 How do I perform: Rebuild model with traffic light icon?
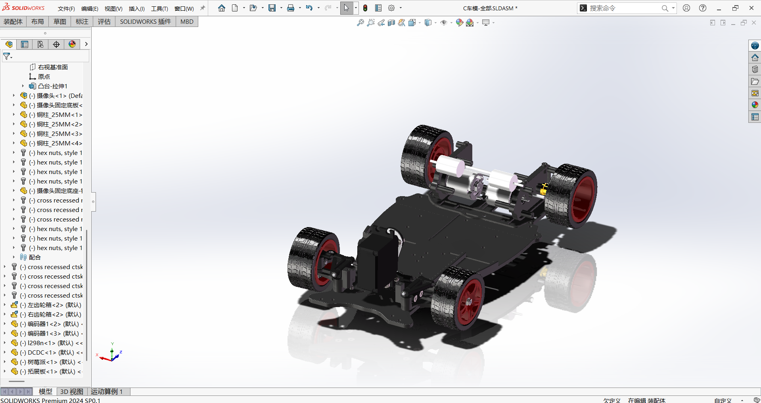[x=365, y=8]
